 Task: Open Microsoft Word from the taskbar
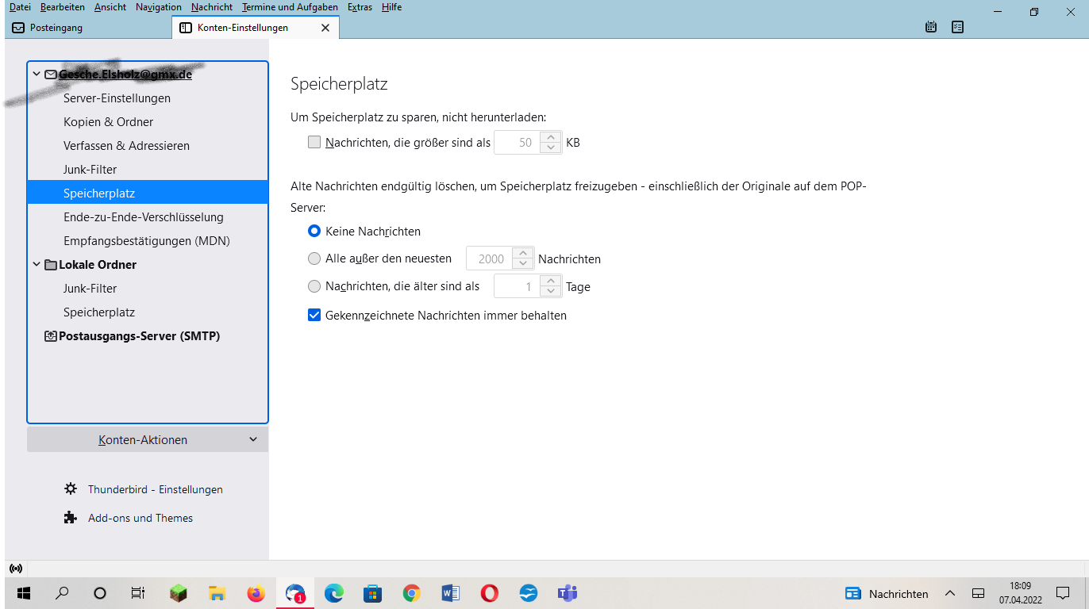[x=450, y=593]
